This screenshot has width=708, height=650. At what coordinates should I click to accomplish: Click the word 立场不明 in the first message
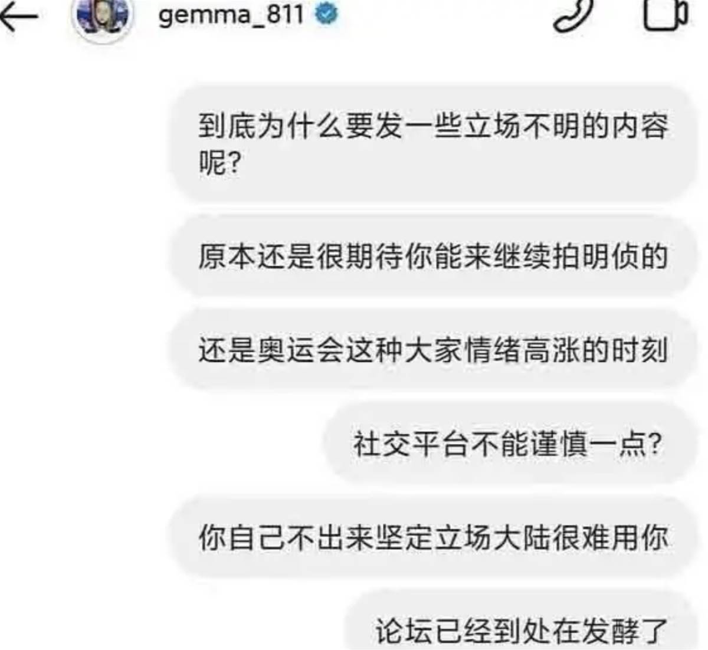coord(522,126)
